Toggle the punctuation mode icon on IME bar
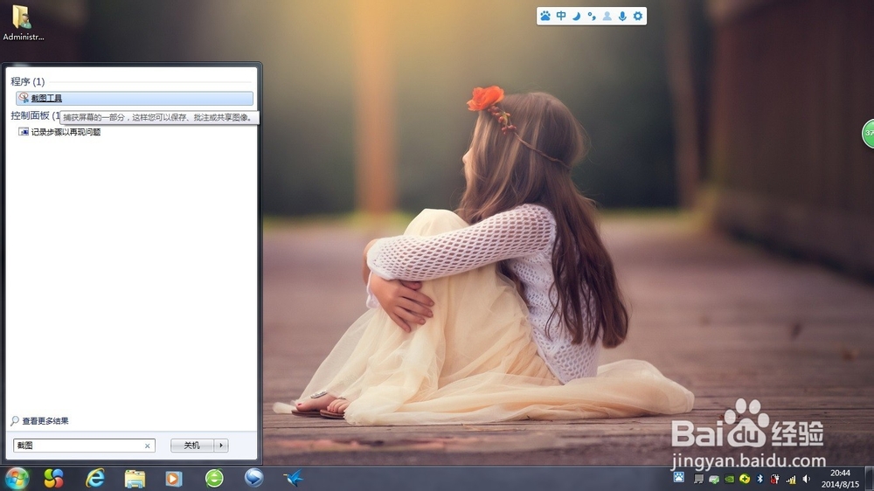This screenshot has height=491, width=874. [x=592, y=16]
